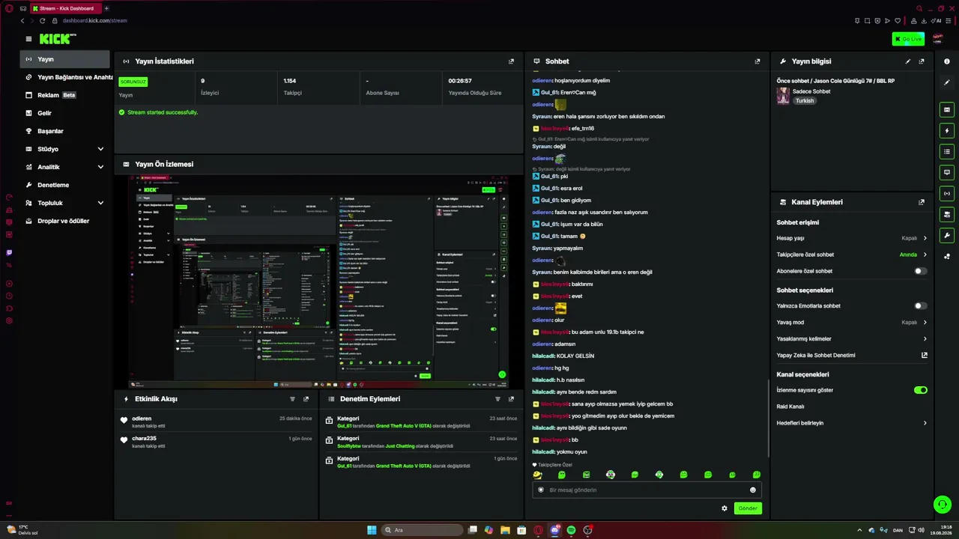
Task: Open the green headset support button
Action: pos(942,505)
